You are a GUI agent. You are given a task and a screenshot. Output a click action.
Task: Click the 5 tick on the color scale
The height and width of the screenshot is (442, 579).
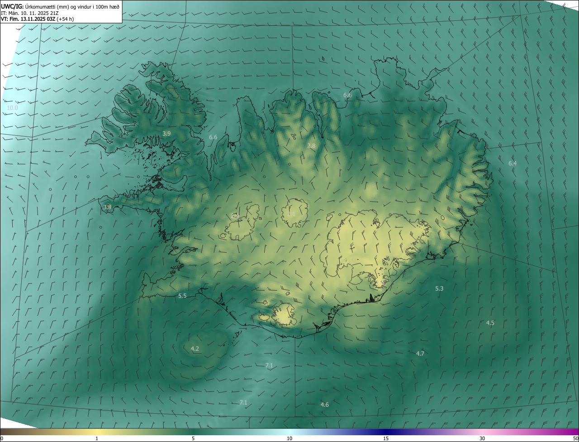[193, 438]
